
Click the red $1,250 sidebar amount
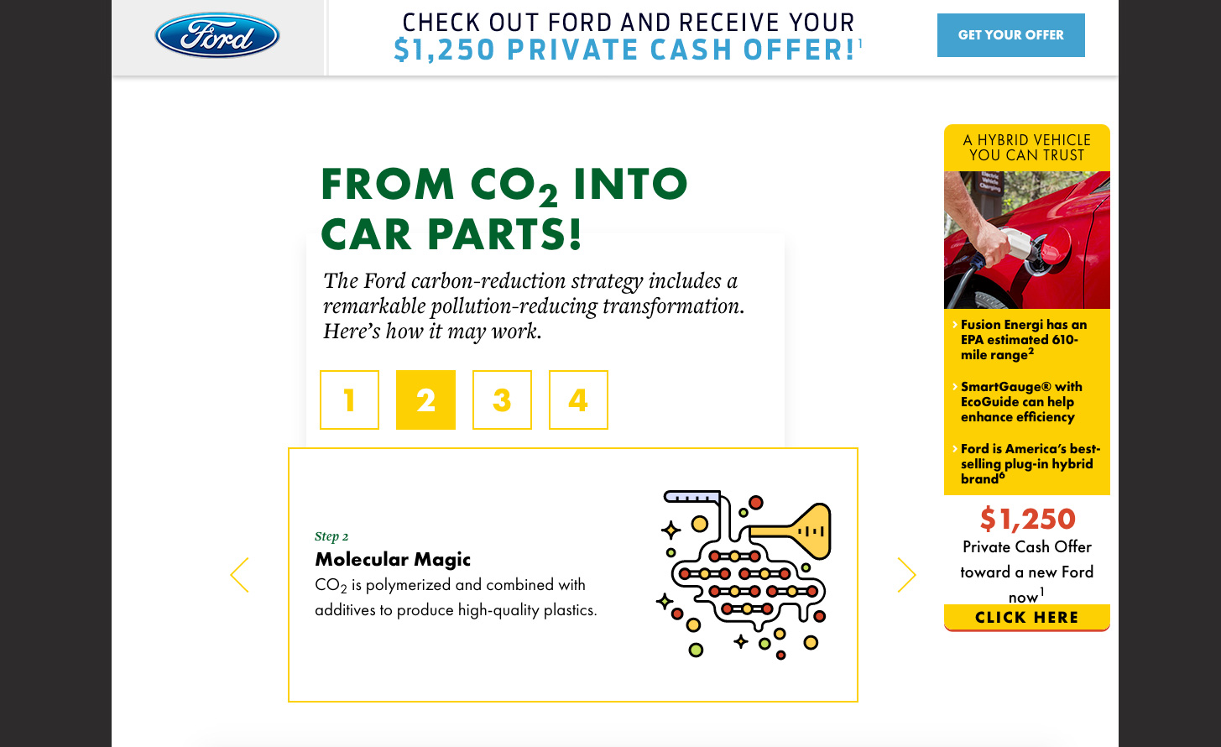click(1027, 519)
